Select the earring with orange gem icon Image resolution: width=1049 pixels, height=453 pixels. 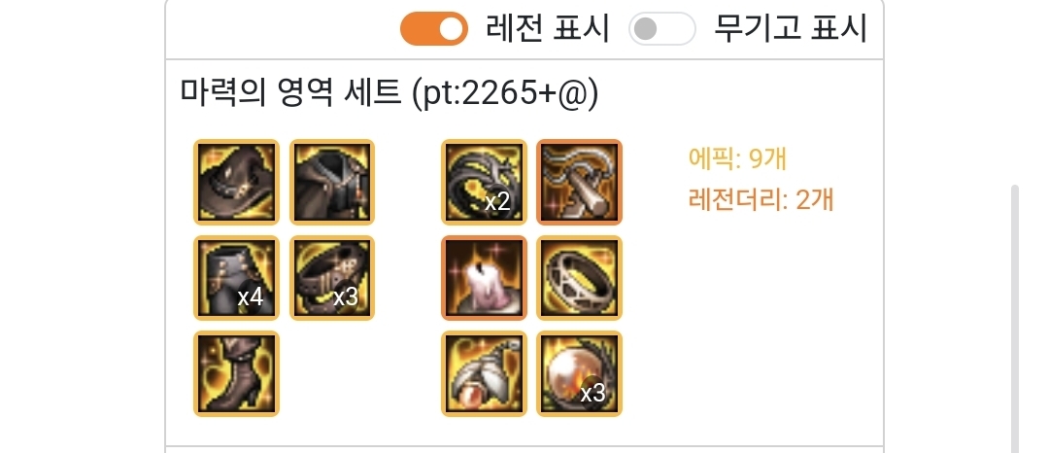(x=484, y=373)
